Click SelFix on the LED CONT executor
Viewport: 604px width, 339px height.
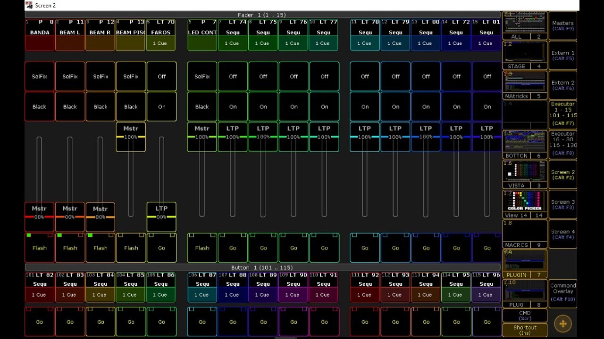coord(202,76)
